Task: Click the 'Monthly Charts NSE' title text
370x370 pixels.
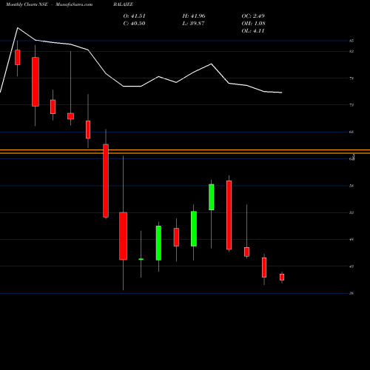Action: point(27,4)
